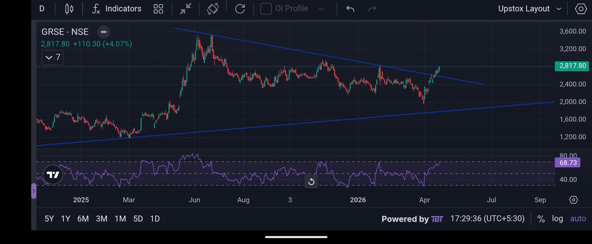Expand the left drawing toolbar handle
Screen dimensions: 592x244
[34, 191]
